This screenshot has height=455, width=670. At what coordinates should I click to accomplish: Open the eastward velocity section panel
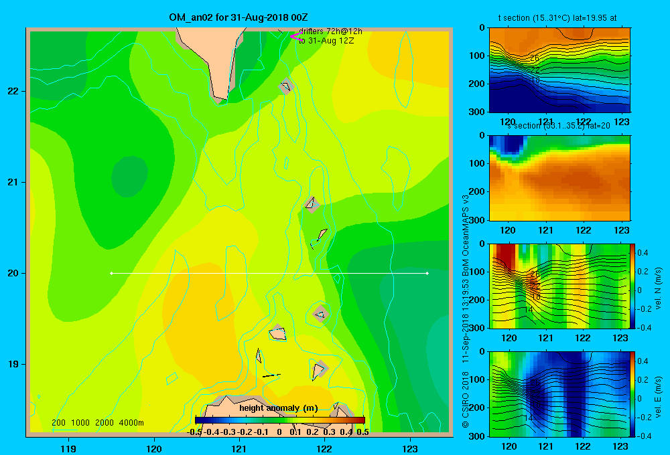(x=559, y=394)
